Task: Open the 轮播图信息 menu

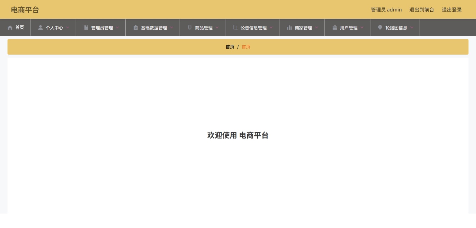Action: coord(395,28)
